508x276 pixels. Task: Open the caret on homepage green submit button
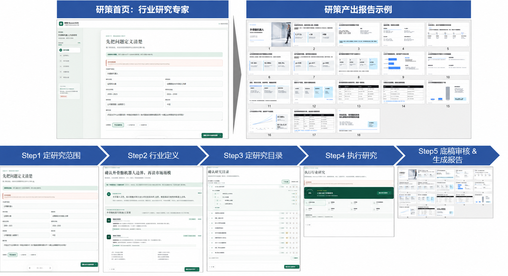click(x=220, y=135)
